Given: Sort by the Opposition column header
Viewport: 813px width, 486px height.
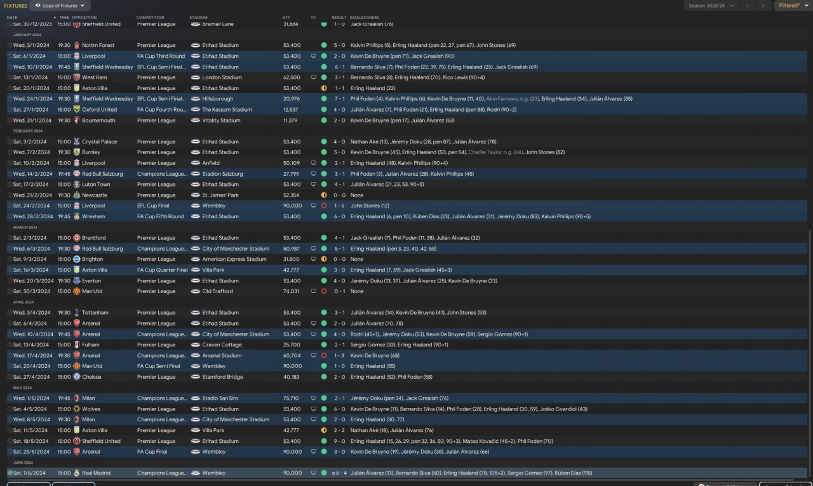Looking at the screenshot, I should coord(84,17).
